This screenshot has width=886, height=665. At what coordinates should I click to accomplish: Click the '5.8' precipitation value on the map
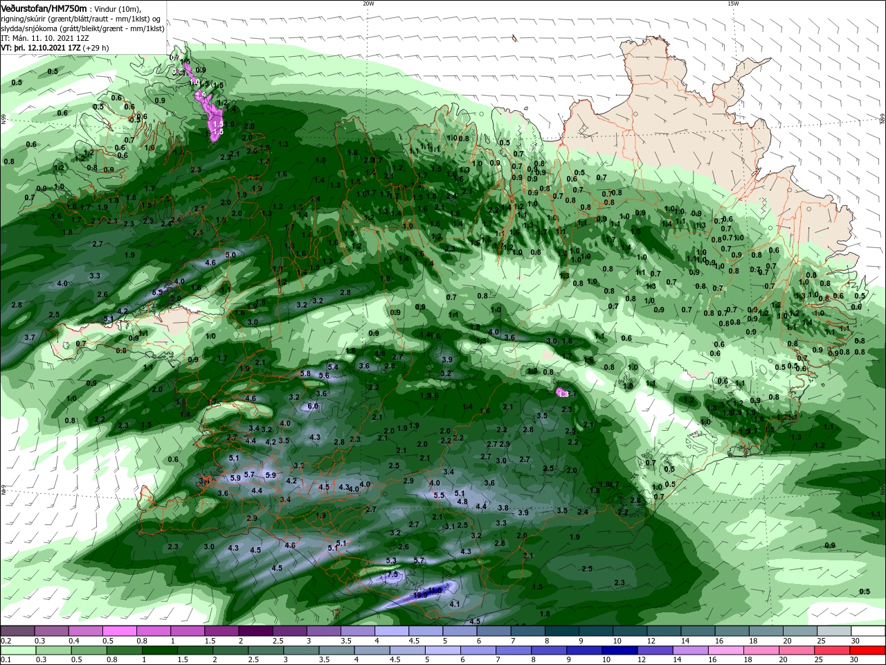tap(305, 373)
